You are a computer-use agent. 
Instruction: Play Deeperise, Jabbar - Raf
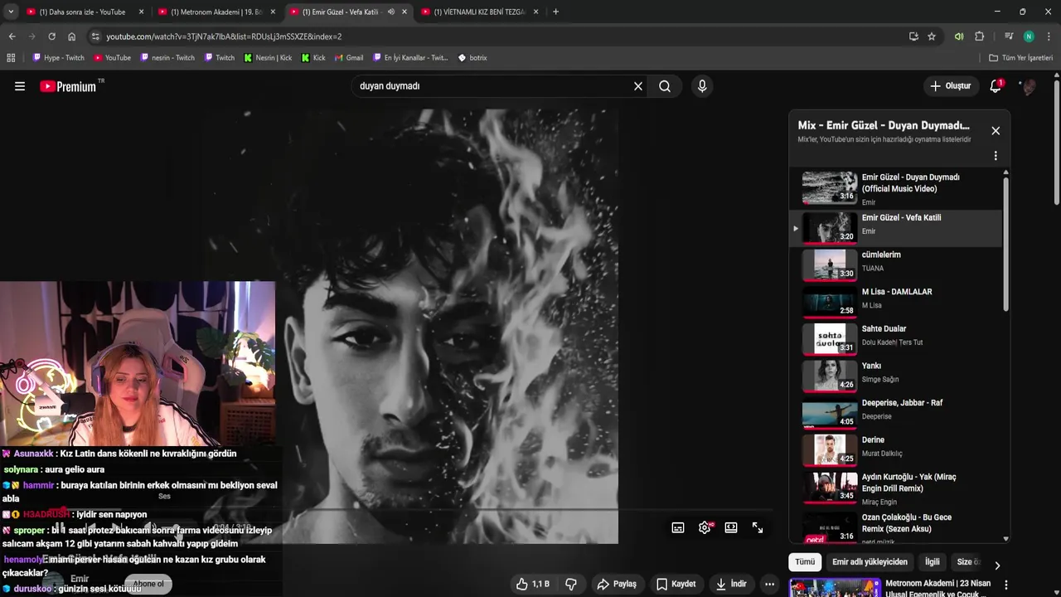pos(895,413)
